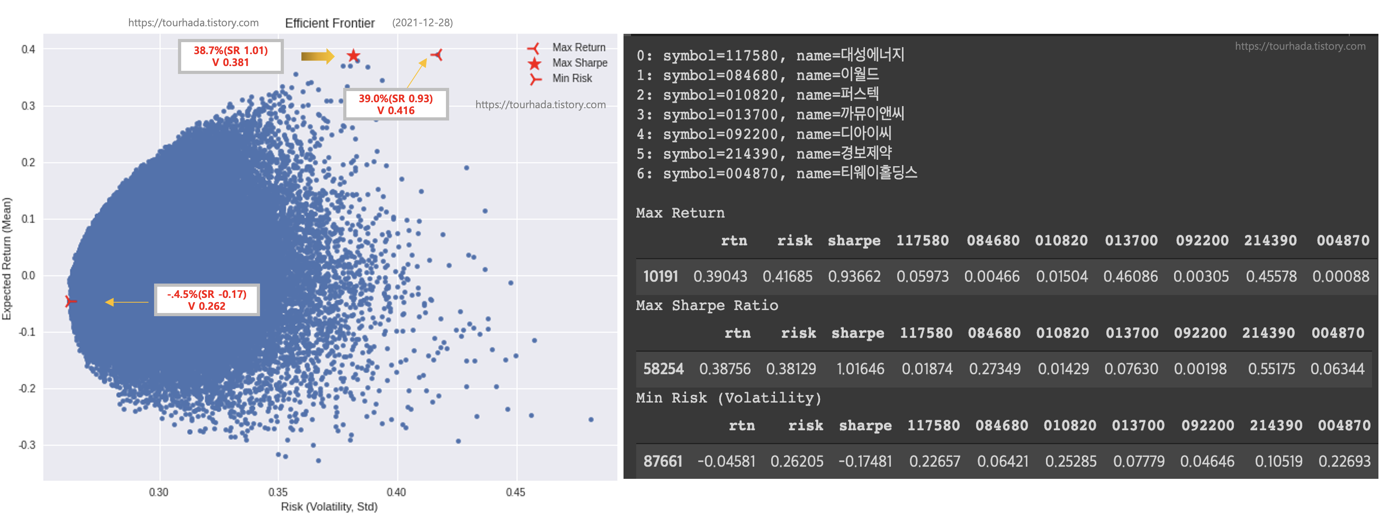Click the sharpe column header under Max Return
This screenshot has width=1384, height=517.
tap(854, 241)
